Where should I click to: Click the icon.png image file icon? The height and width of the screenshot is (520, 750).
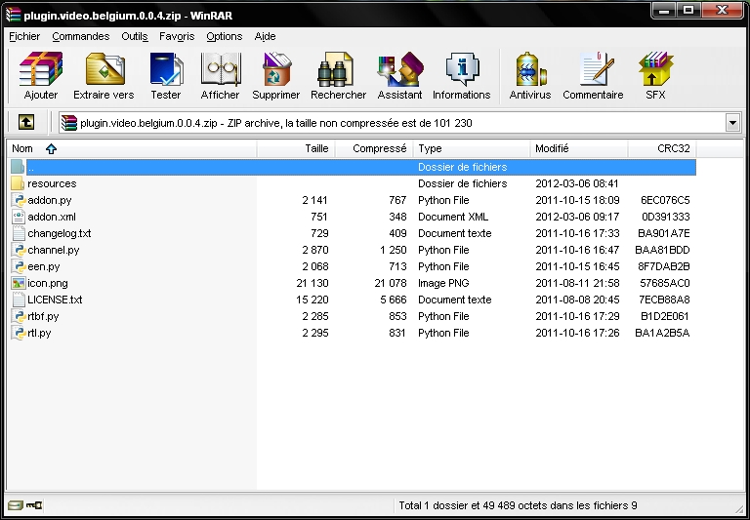click(x=19, y=283)
